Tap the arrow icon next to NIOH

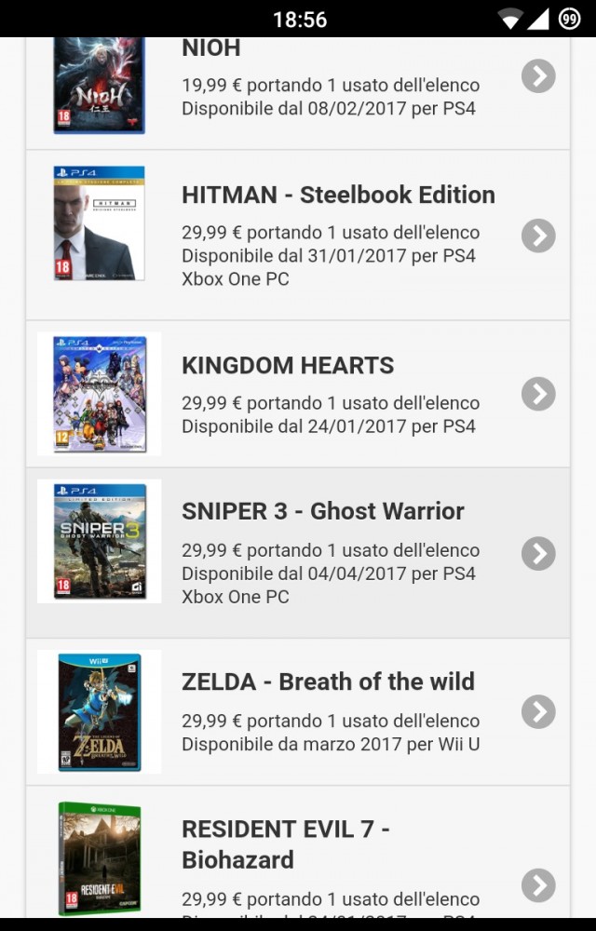pyautogui.click(x=538, y=76)
